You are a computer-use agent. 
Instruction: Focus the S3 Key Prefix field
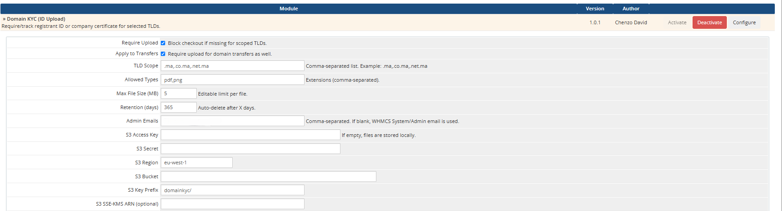tap(232, 190)
